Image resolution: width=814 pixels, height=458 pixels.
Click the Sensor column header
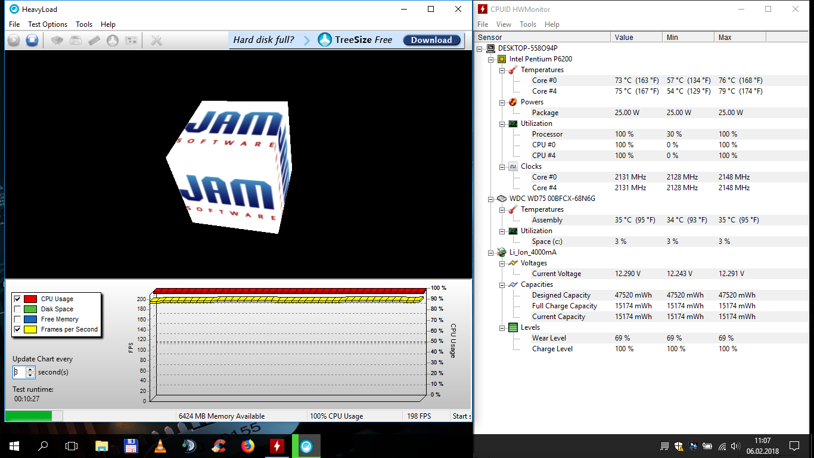[542, 37]
